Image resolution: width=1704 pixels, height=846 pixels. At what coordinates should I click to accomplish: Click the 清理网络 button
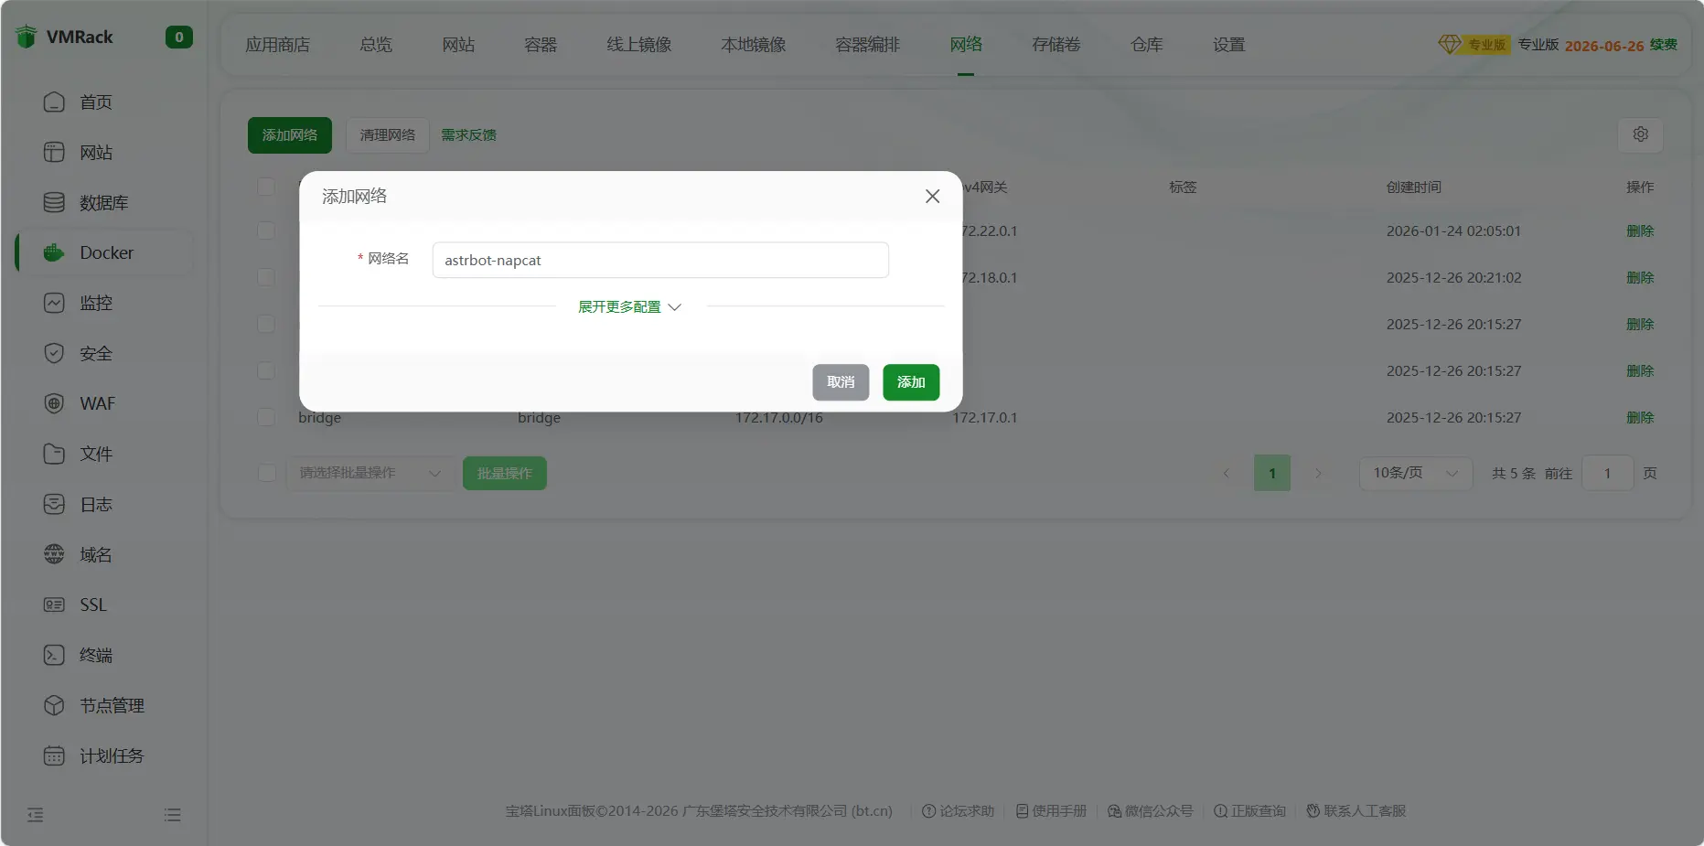387,134
